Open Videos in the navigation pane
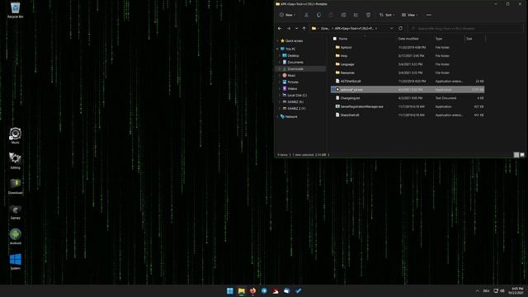528x297 pixels. (292, 88)
